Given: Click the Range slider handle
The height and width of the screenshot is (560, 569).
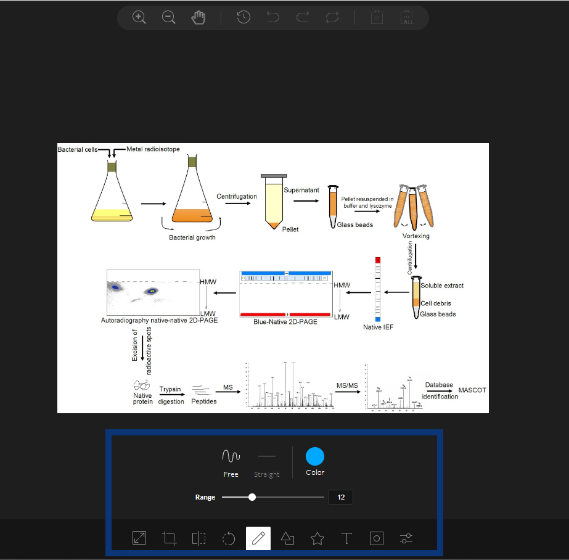Looking at the screenshot, I should (252, 496).
